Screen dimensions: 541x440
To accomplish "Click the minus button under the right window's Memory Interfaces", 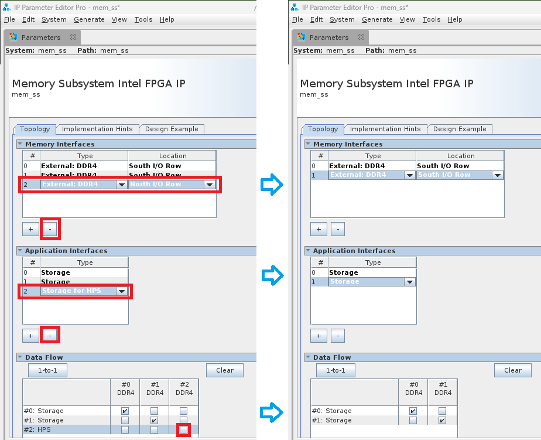I will 338,229.
